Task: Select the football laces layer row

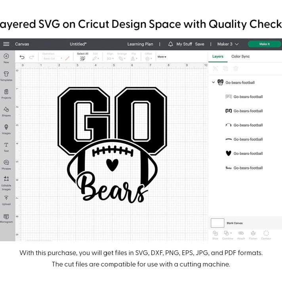Action: point(246,139)
